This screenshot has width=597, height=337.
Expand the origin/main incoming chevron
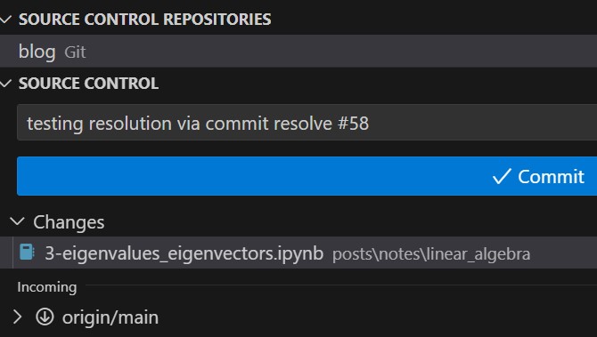(x=17, y=317)
